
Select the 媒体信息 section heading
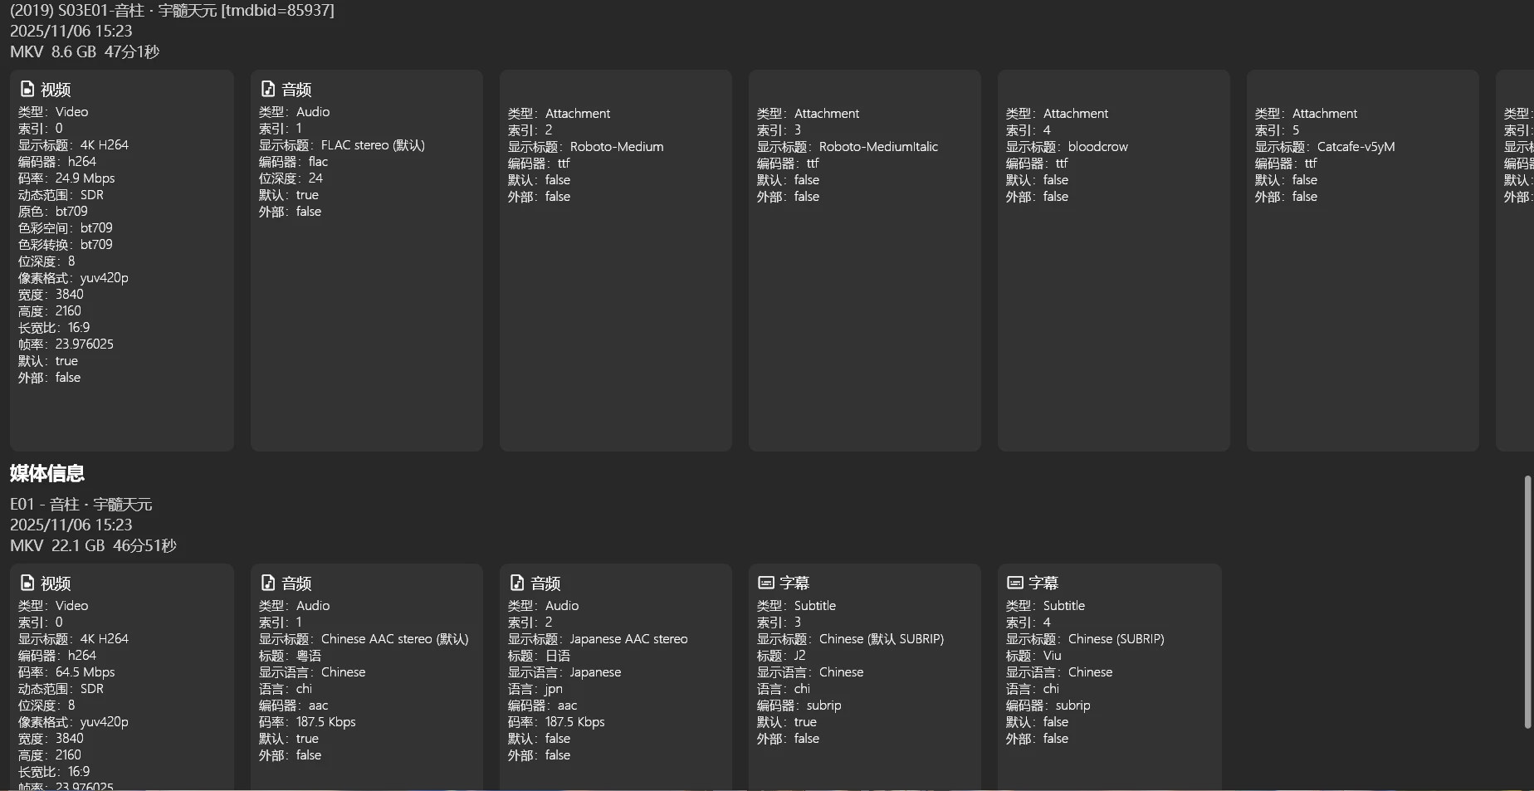pos(47,473)
